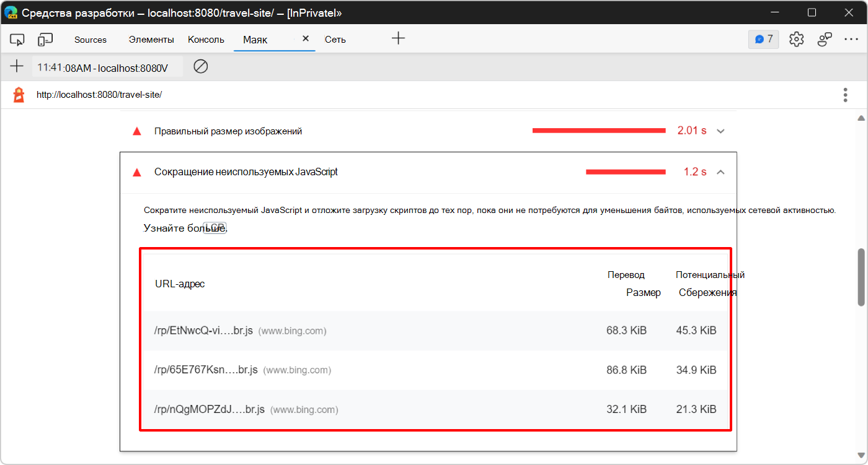Viewport: 868px width, 465px height.
Task: Open the report options menu at far right
Action: pyautogui.click(x=845, y=94)
